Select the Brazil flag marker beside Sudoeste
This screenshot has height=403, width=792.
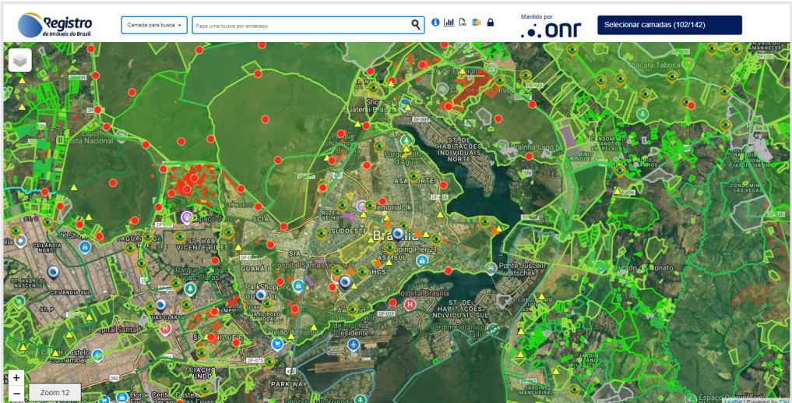coord(321,234)
